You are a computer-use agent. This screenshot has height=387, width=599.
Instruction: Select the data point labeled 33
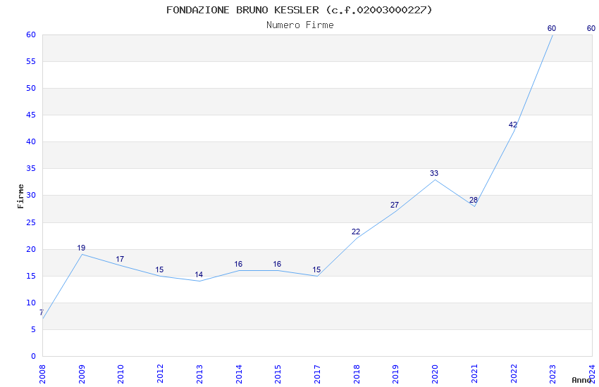(434, 174)
